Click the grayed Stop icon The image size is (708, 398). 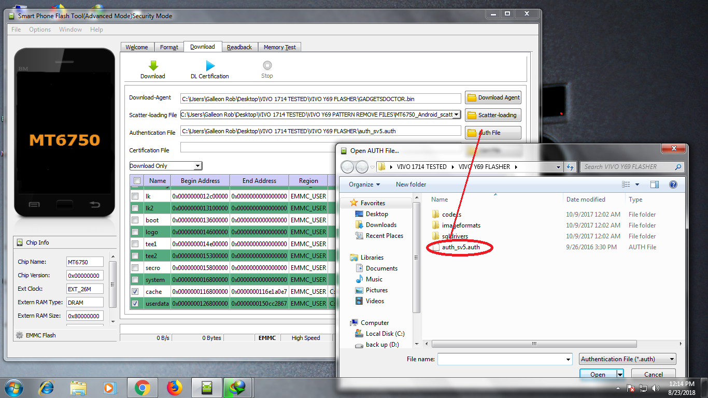click(x=267, y=65)
